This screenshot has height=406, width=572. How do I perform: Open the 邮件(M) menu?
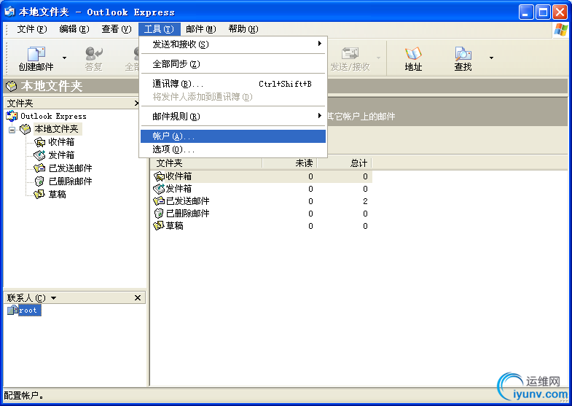(200, 29)
